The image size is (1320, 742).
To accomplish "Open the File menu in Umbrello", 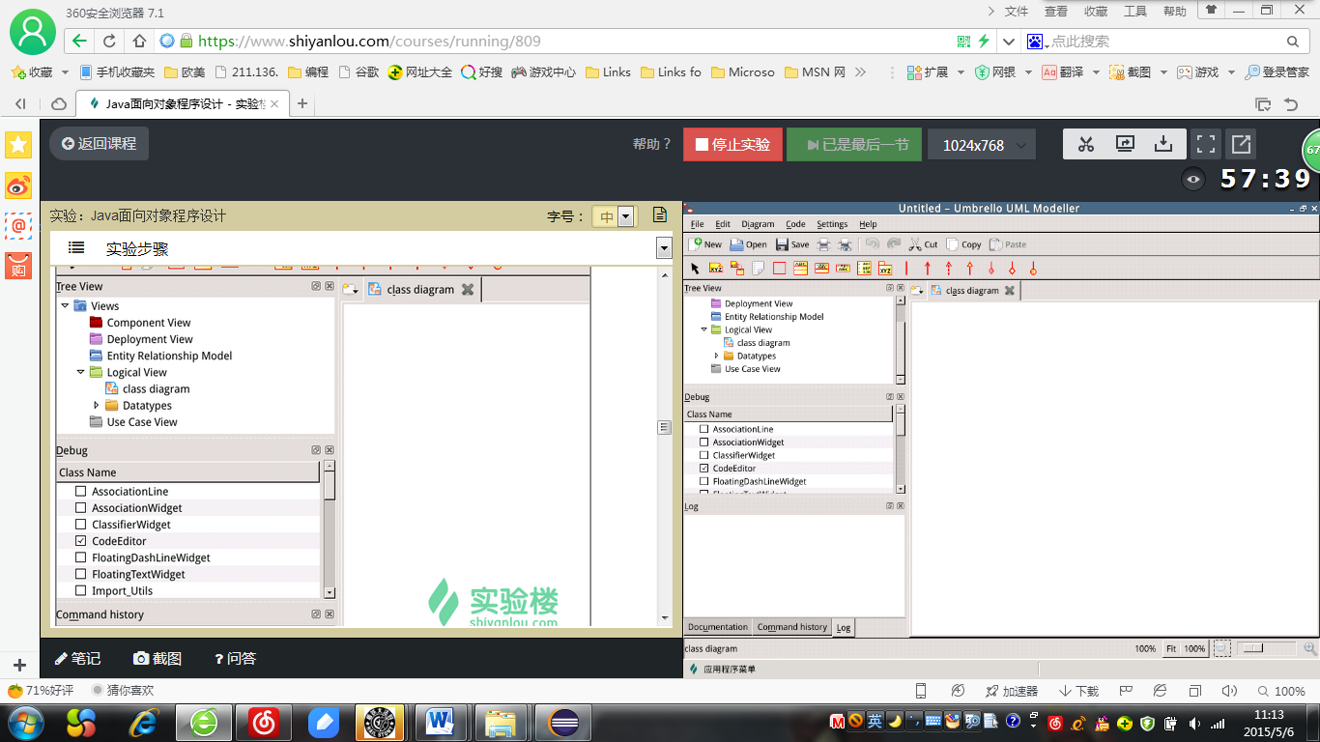I will tap(697, 224).
